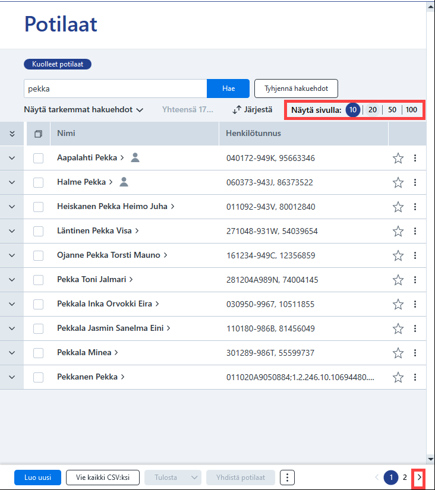
Task: Click Tyhjennä hakuehdot button
Action: [296, 88]
